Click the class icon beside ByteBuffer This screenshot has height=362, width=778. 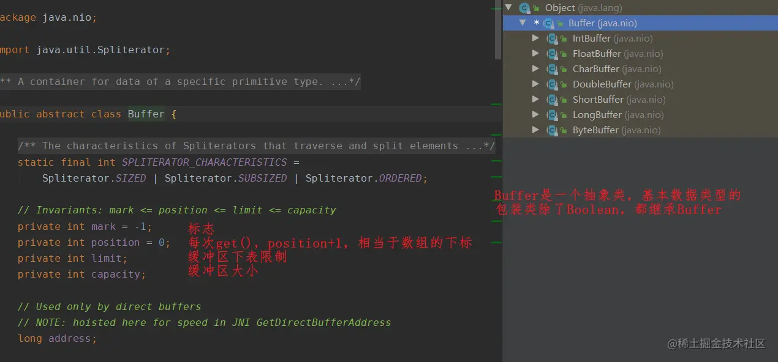click(x=552, y=130)
